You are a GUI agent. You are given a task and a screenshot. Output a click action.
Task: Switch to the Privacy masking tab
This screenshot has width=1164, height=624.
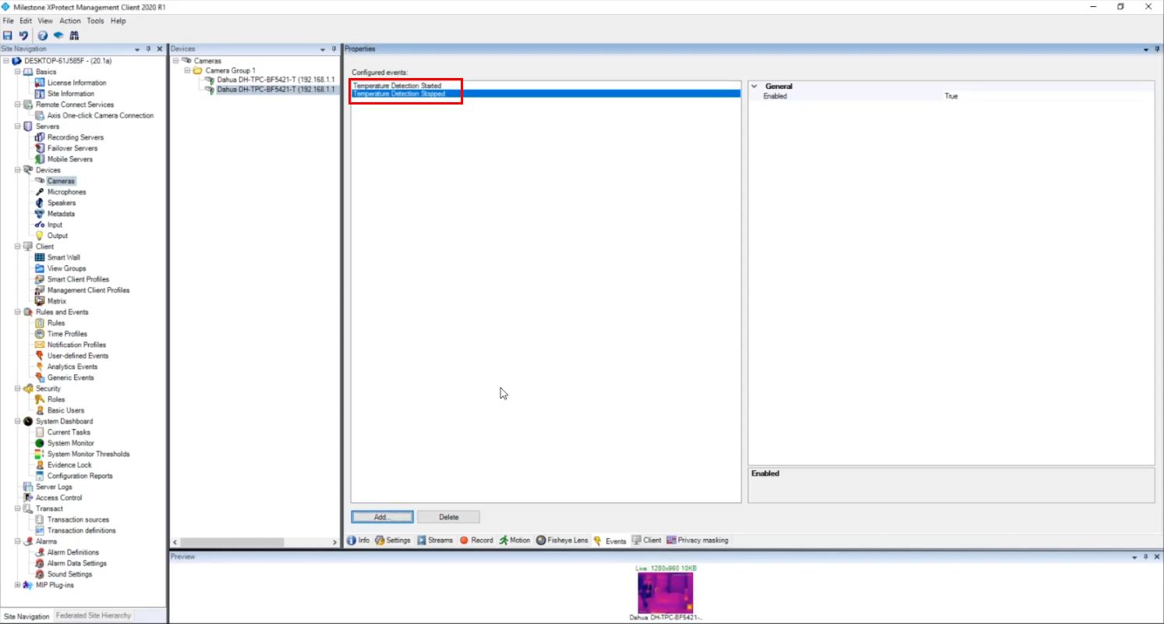click(697, 541)
